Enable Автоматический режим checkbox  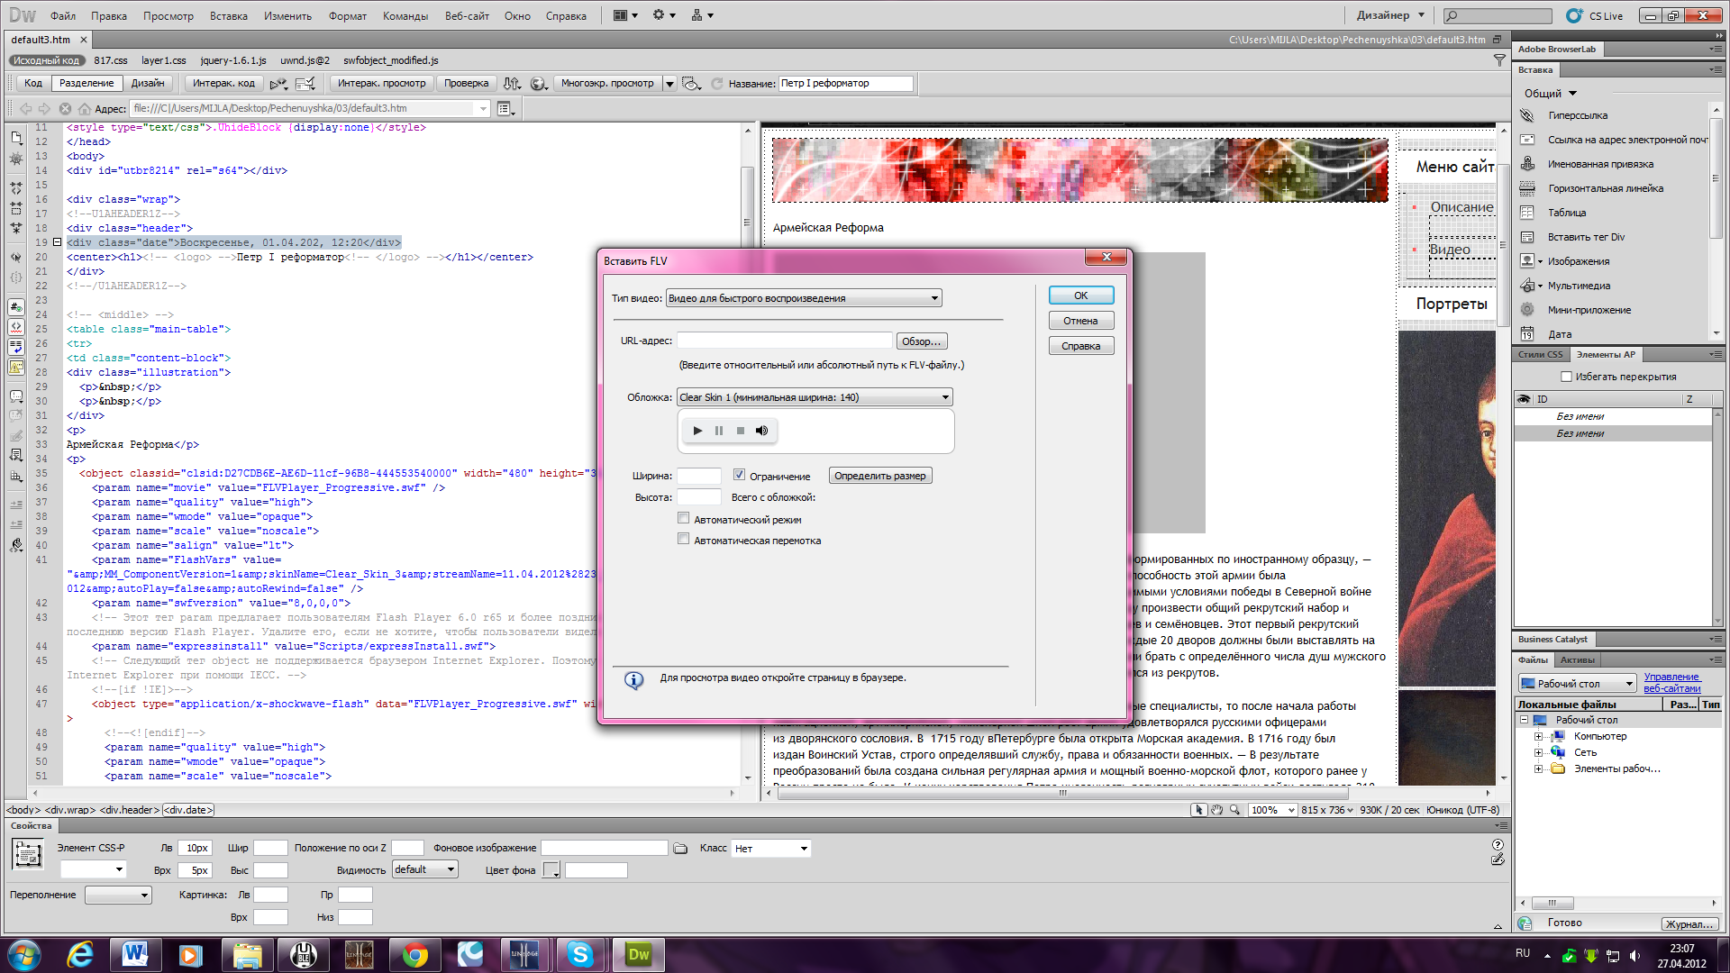click(684, 519)
